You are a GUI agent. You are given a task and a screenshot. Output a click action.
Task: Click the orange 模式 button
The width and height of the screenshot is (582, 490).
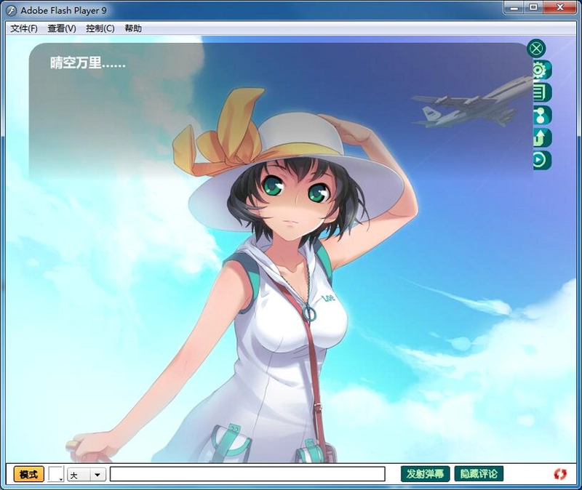[x=29, y=474]
